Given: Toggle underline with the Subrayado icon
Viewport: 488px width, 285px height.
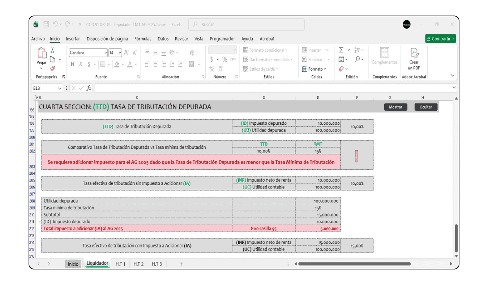Looking at the screenshot, I should coord(89,64).
